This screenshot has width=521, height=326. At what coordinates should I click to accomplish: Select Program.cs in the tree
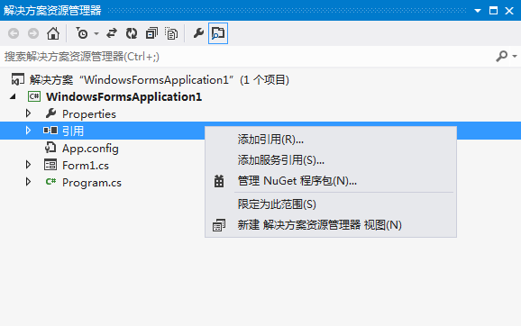coord(92,182)
